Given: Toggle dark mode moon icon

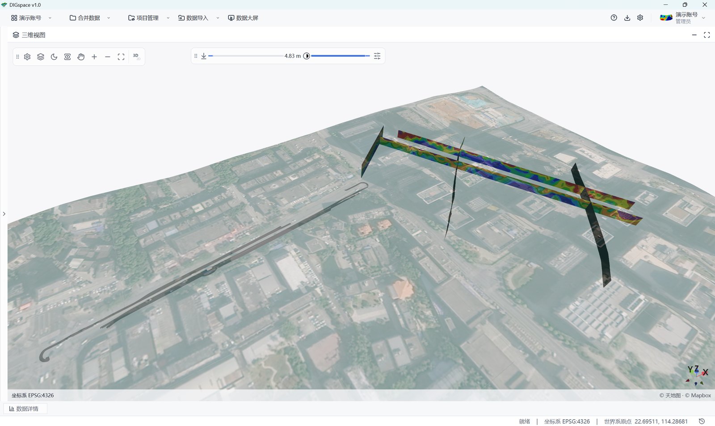Looking at the screenshot, I should (54, 57).
